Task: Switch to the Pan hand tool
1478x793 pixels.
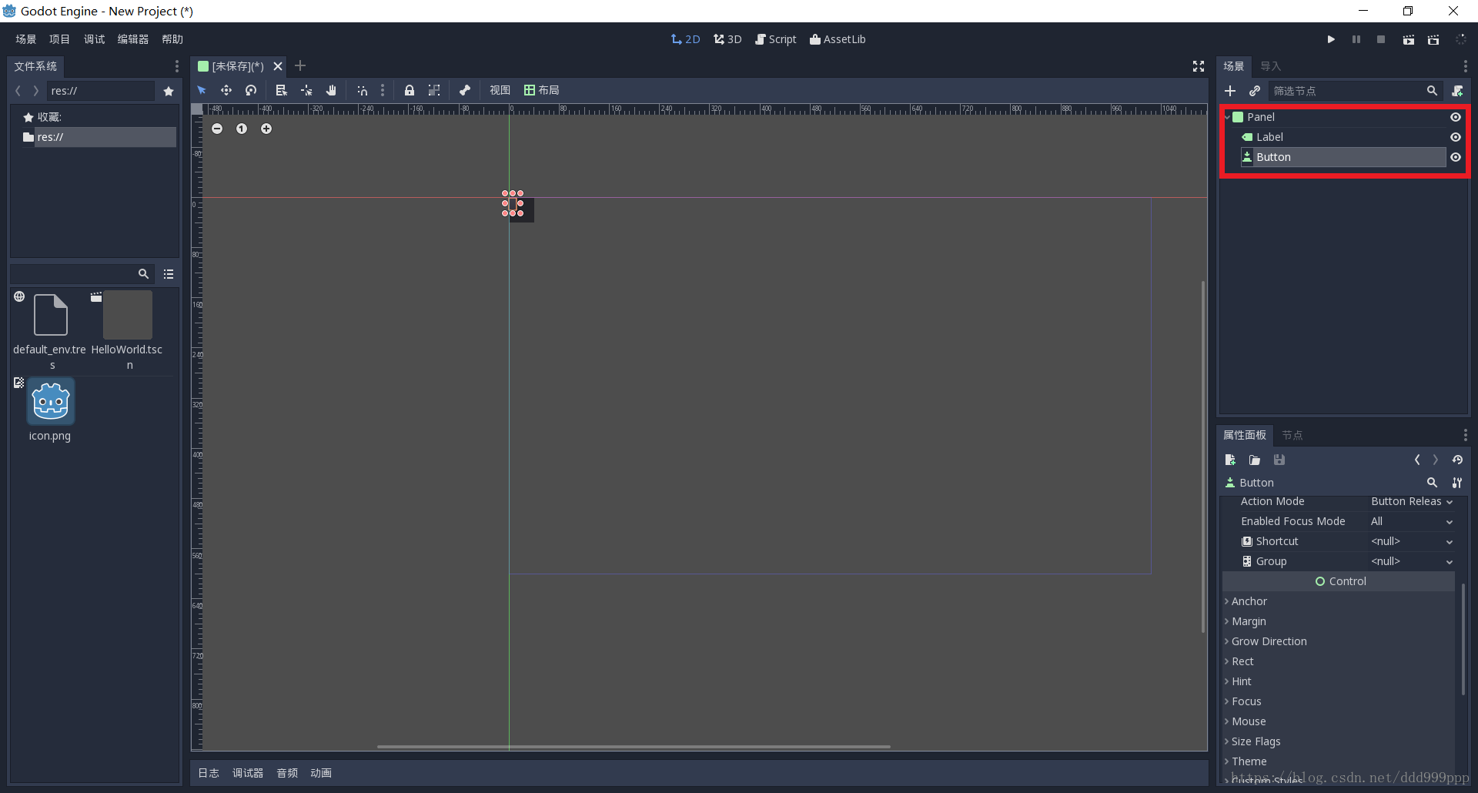Action: pyautogui.click(x=331, y=90)
